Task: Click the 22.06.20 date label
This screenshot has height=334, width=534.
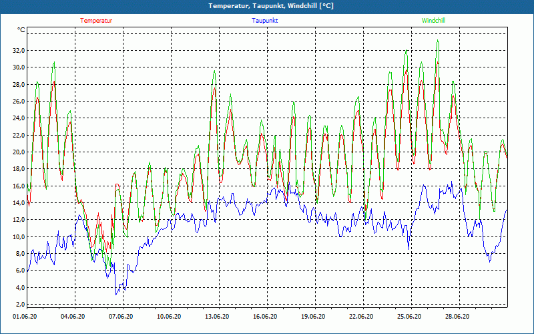Action: [361, 317]
